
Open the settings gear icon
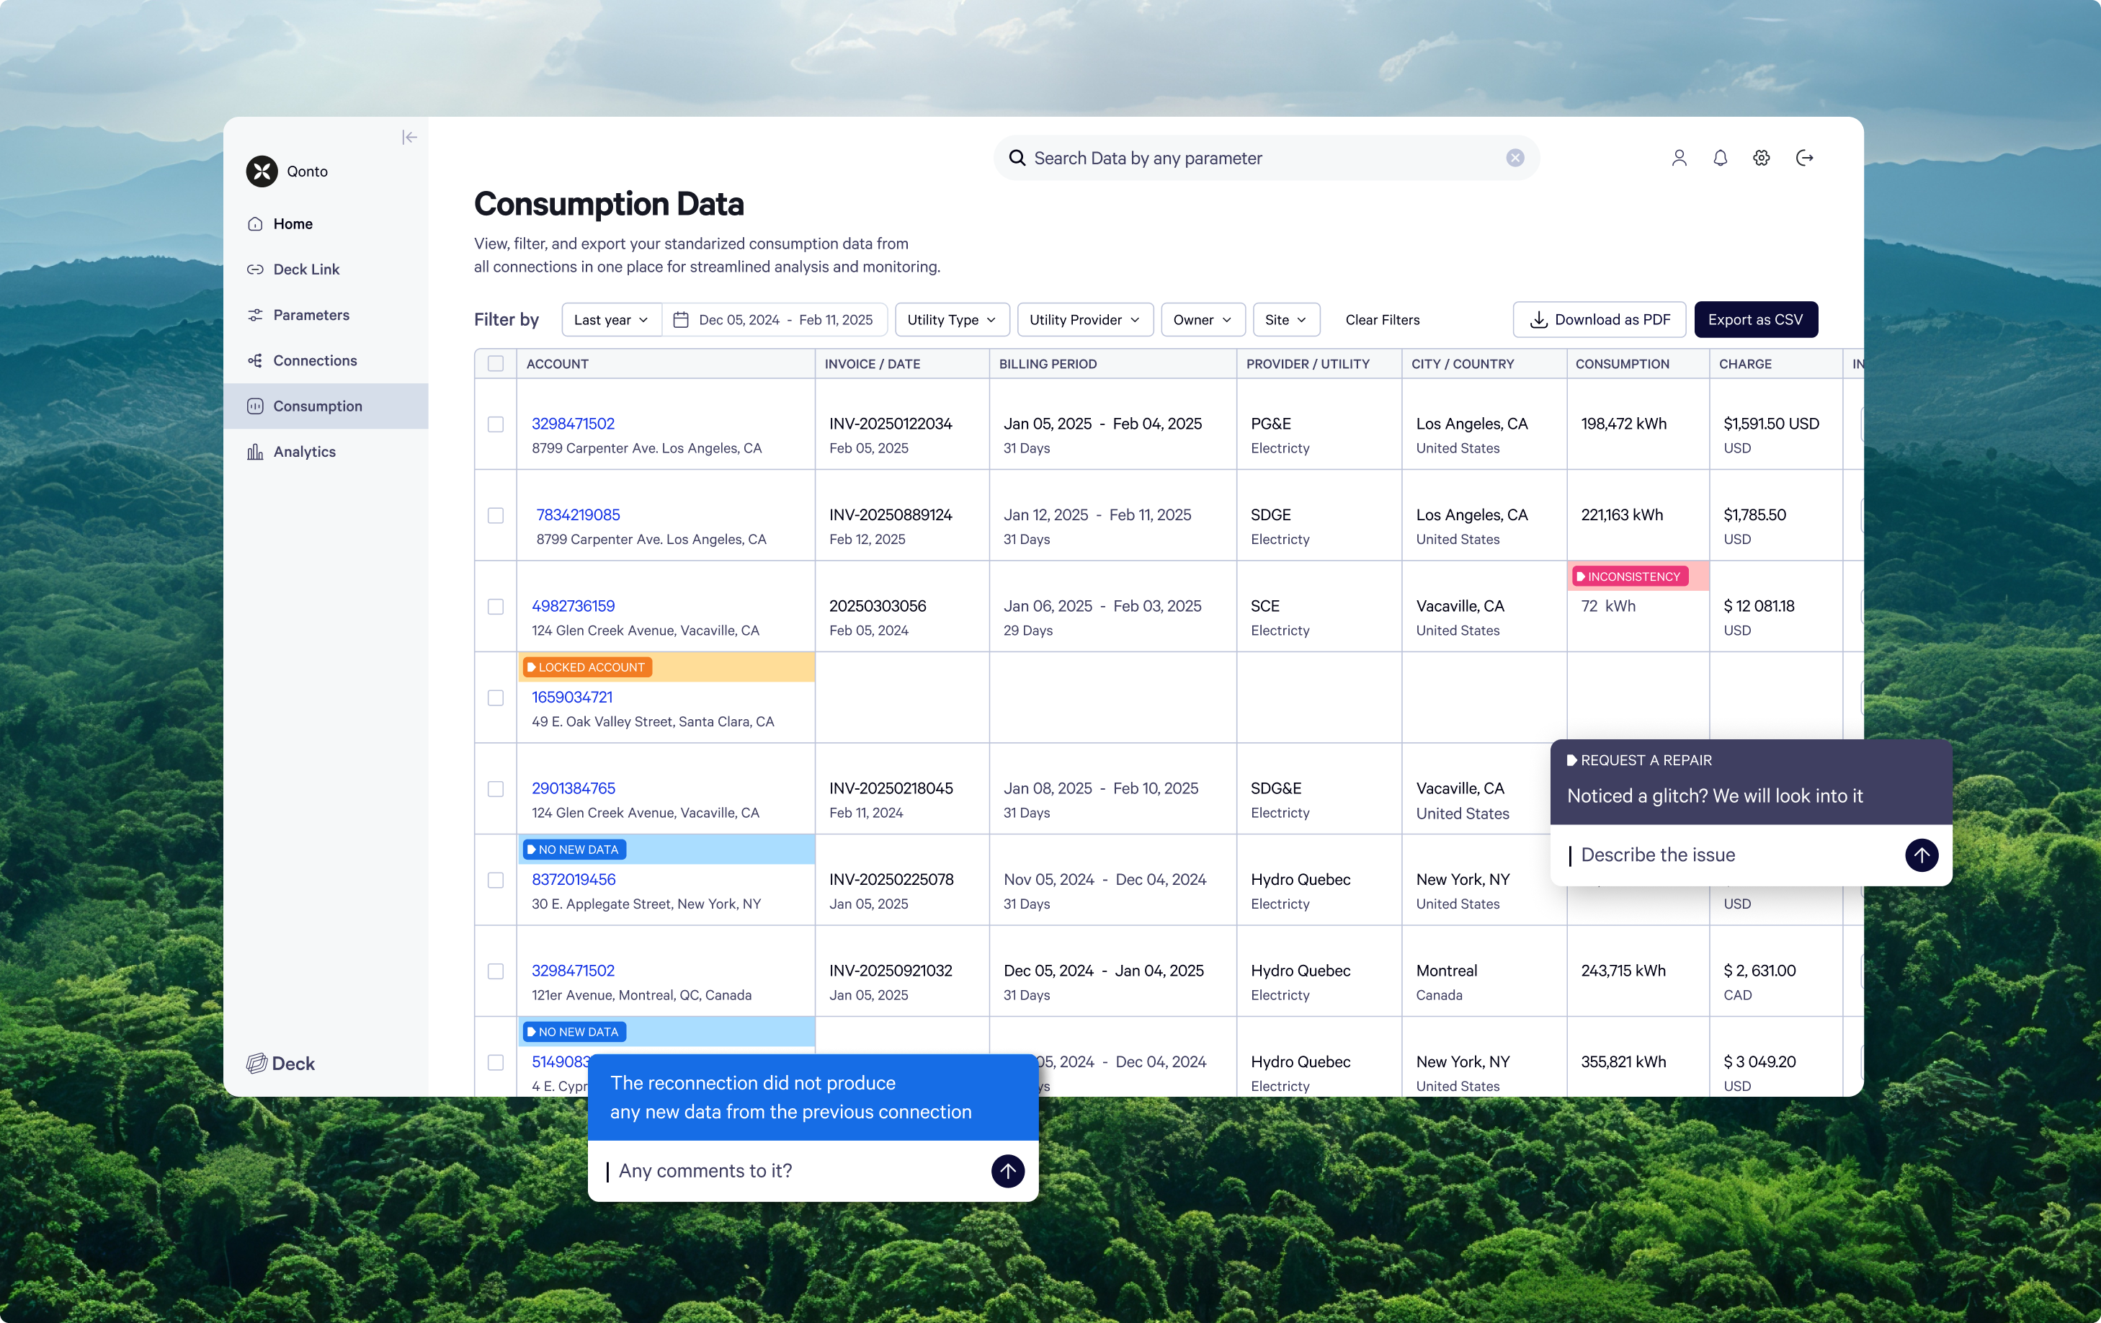click(x=1761, y=158)
